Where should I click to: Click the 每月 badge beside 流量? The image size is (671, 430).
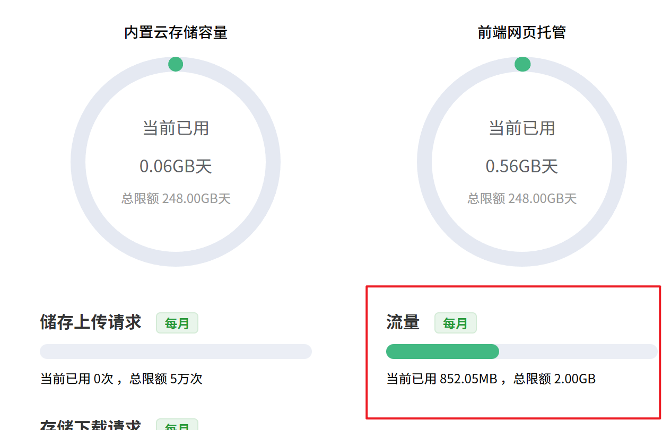point(455,323)
